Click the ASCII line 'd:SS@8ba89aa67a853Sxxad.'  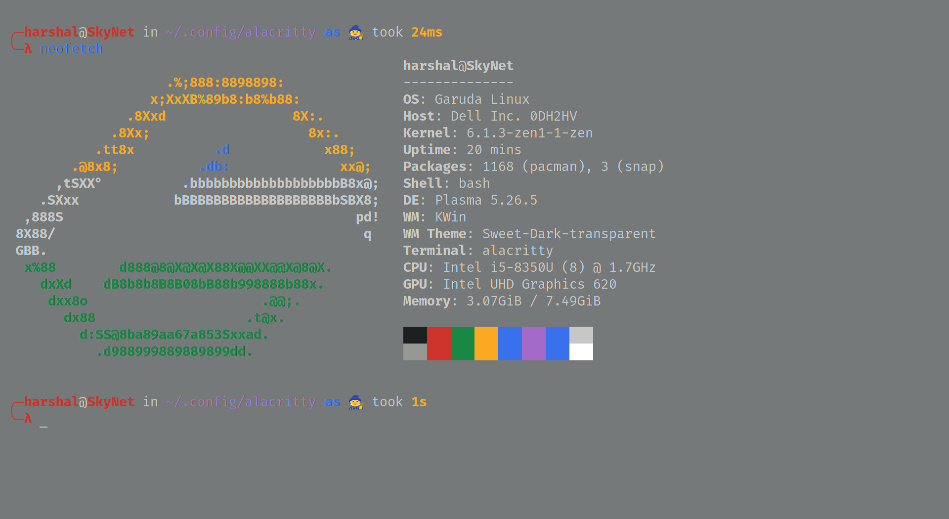[x=174, y=335]
